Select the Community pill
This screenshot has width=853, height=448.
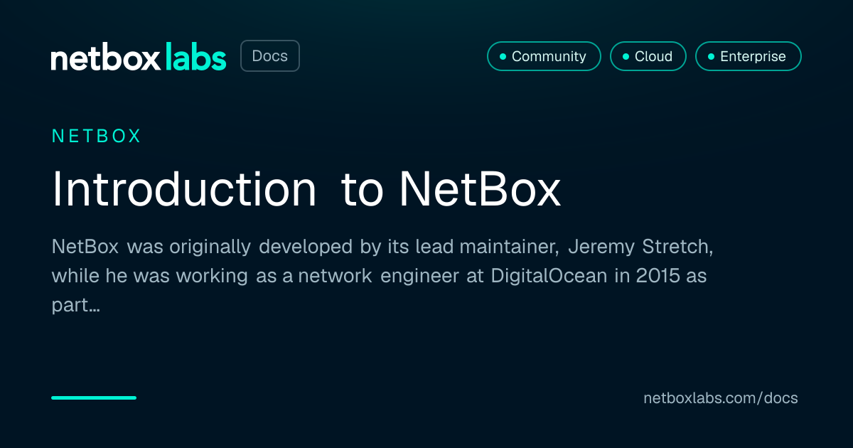point(544,56)
